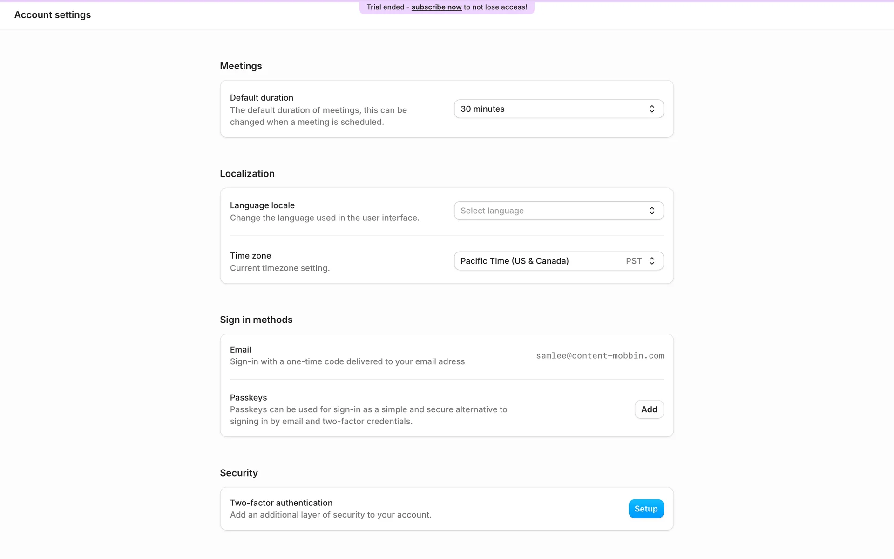
Task: Click the chevron icon in Select language box
Action: [652, 211]
